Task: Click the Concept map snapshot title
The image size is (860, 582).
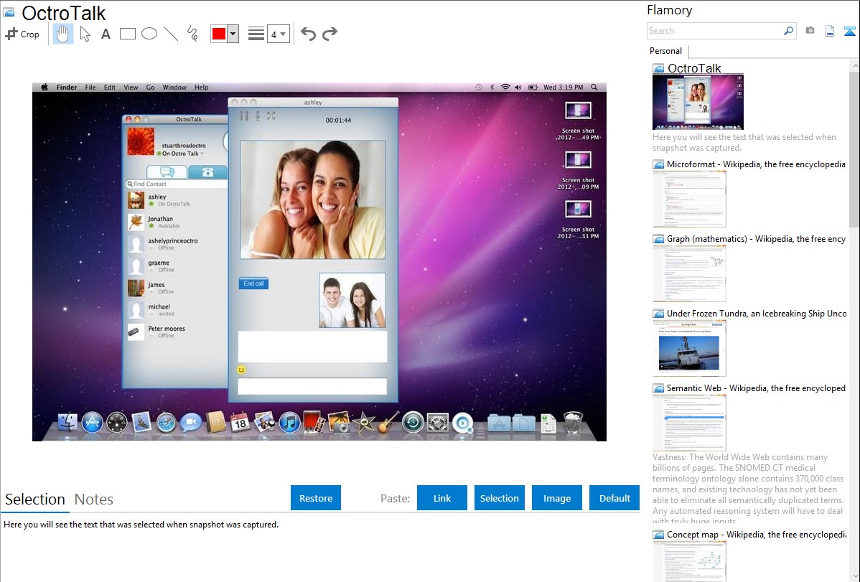Action: (x=757, y=534)
